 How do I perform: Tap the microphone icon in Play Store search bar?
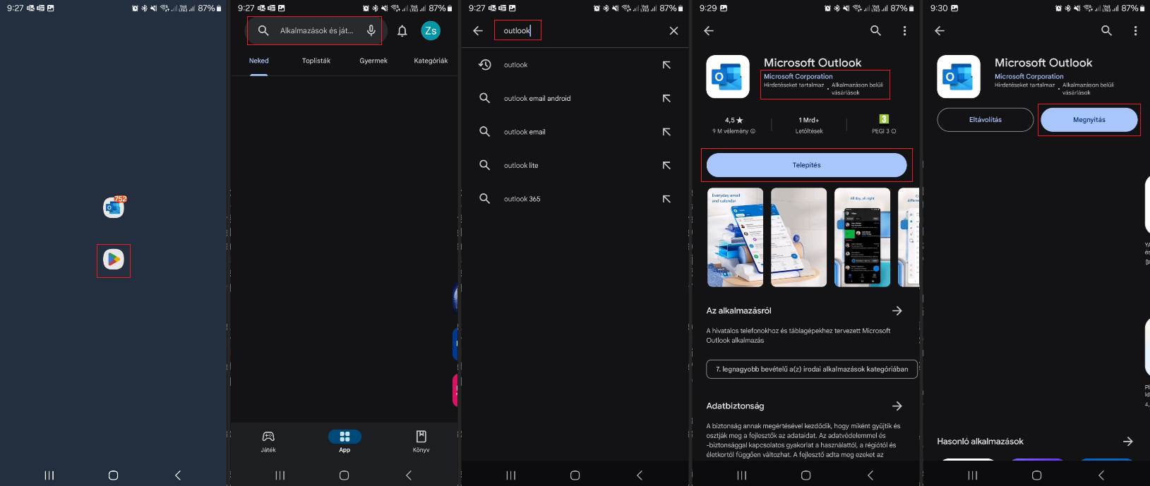371,30
